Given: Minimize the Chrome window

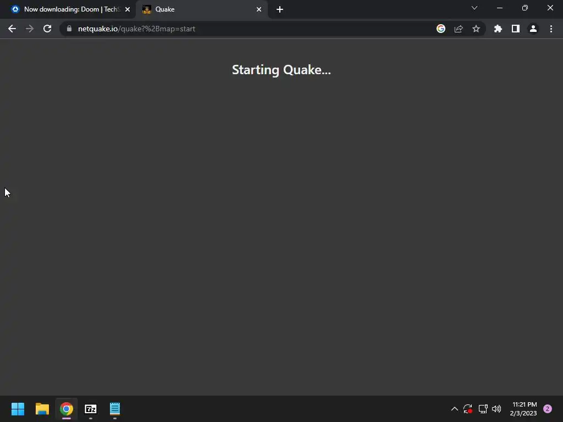Looking at the screenshot, I should pyautogui.click(x=500, y=8).
